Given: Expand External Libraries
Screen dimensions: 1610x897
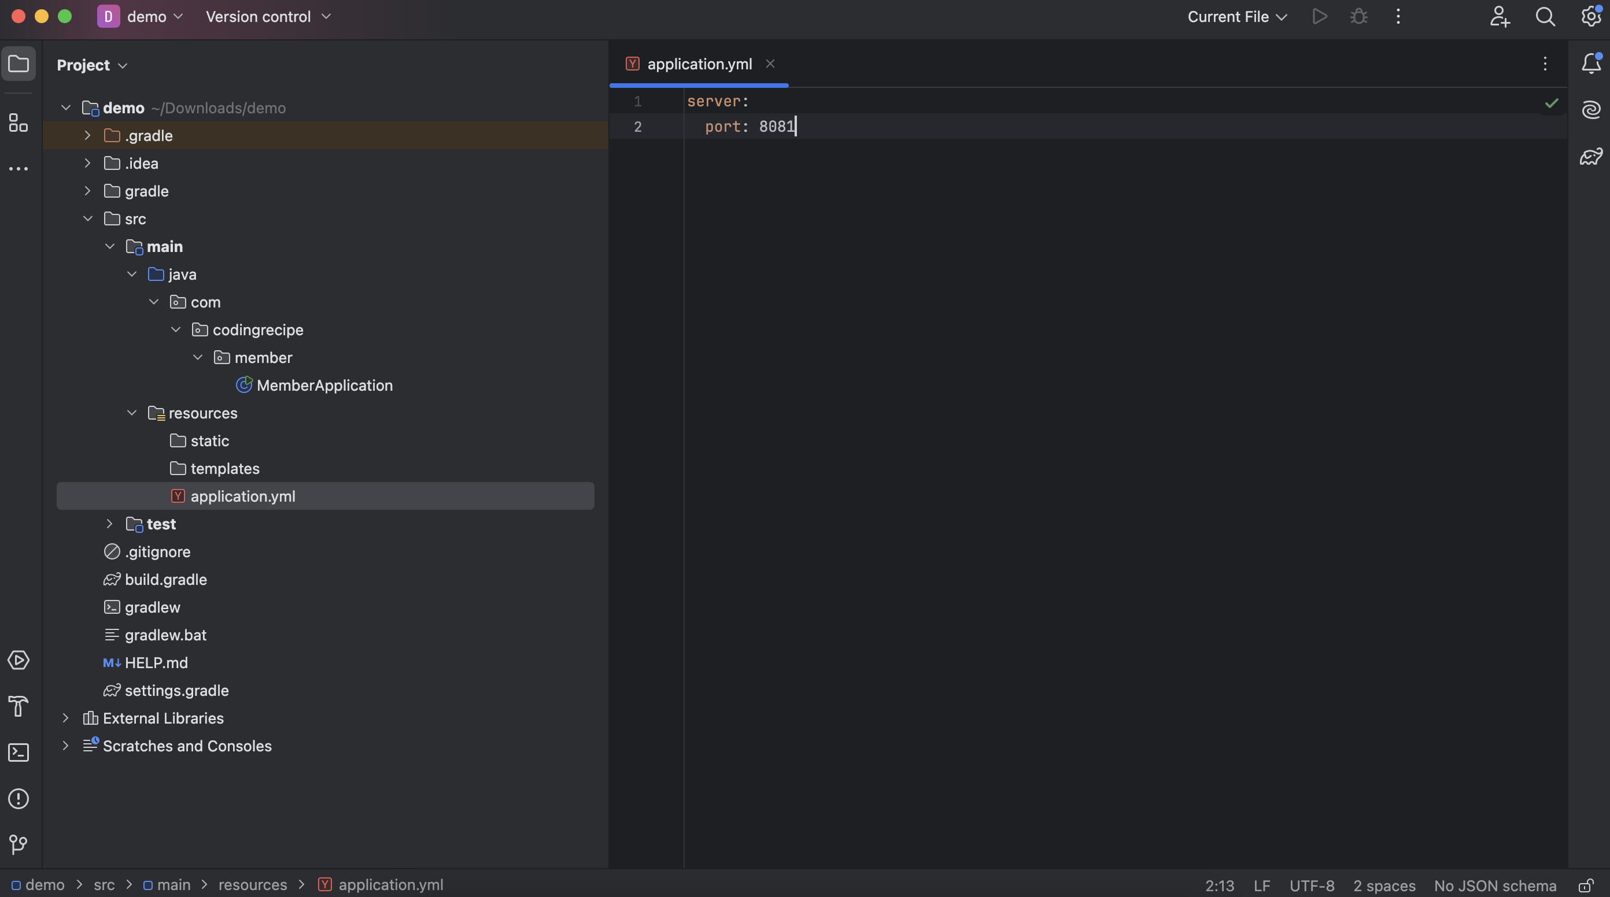Looking at the screenshot, I should click(x=65, y=718).
